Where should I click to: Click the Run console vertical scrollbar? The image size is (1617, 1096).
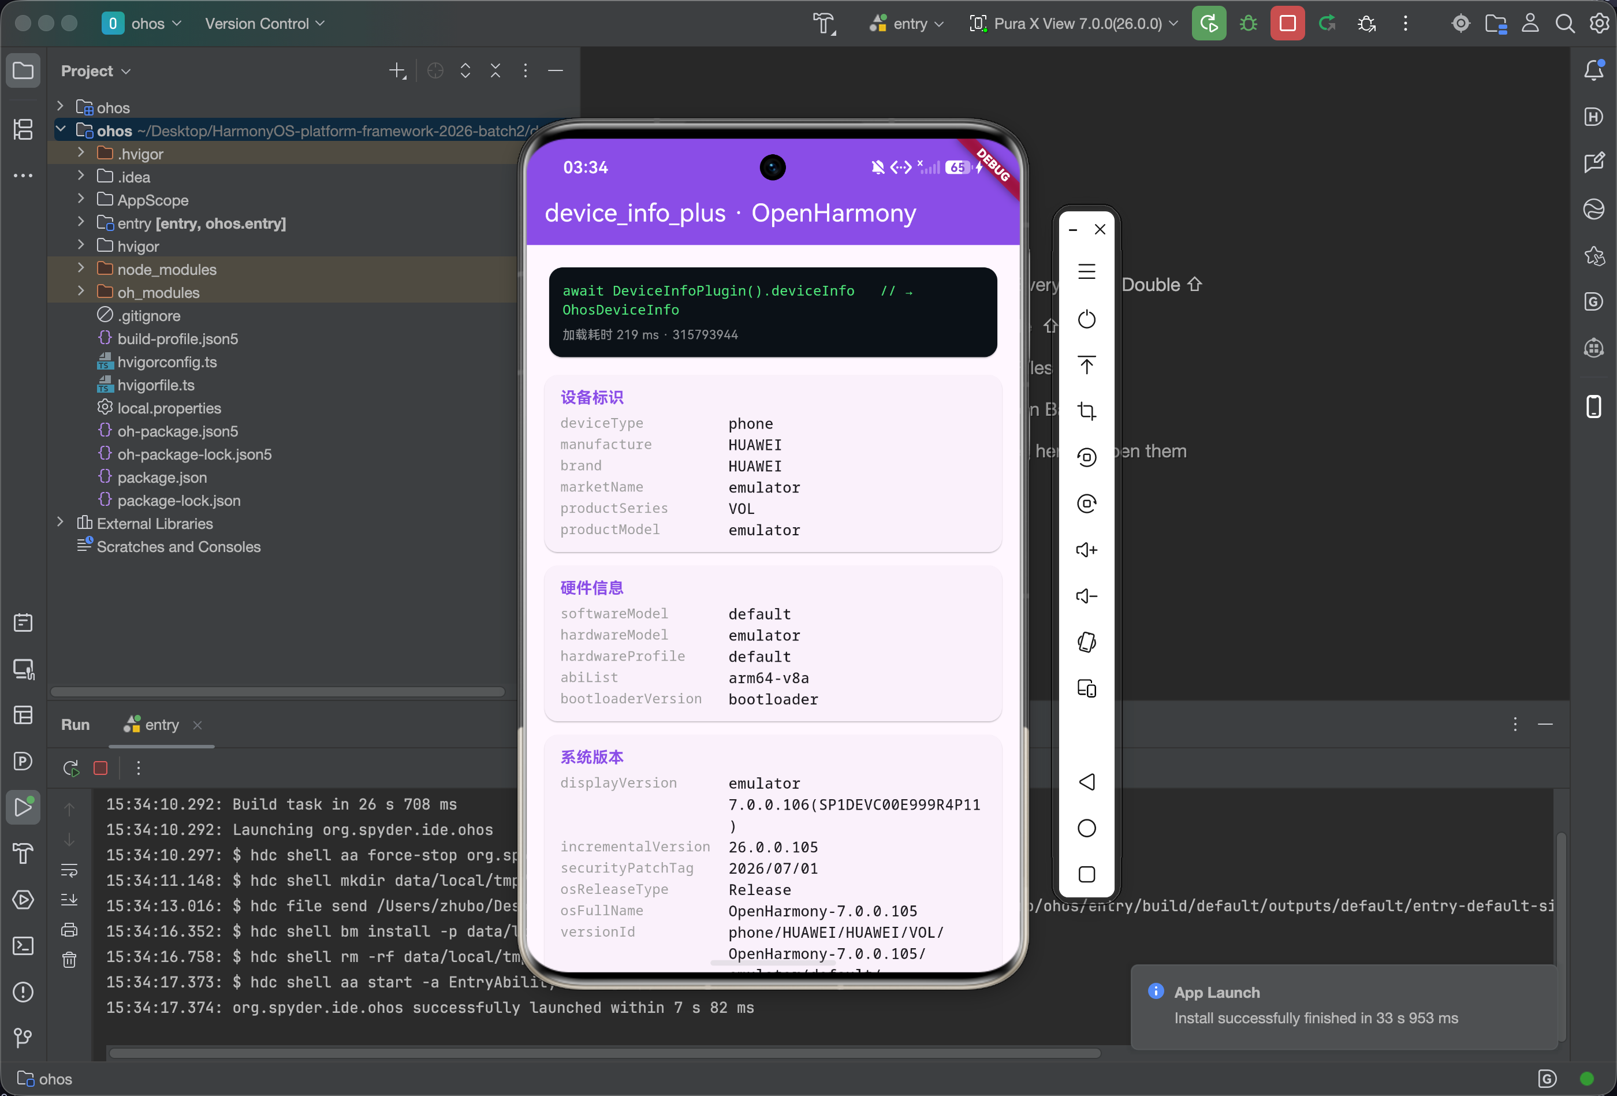tap(1560, 936)
